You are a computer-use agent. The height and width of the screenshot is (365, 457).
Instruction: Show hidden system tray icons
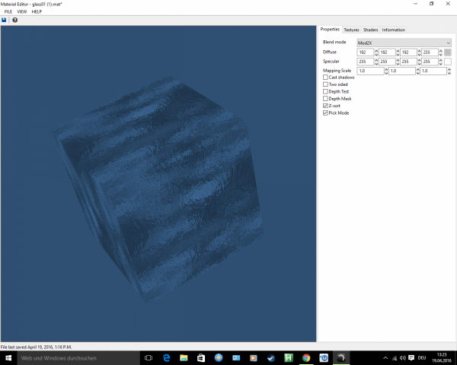pyautogui.click(x=385, y=358)
